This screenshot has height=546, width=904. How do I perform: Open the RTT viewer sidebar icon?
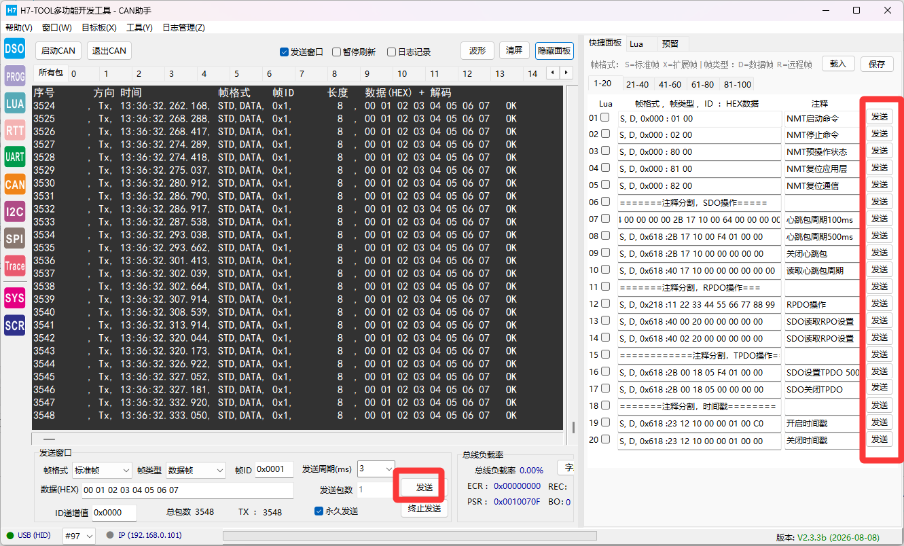pos(15,130)
